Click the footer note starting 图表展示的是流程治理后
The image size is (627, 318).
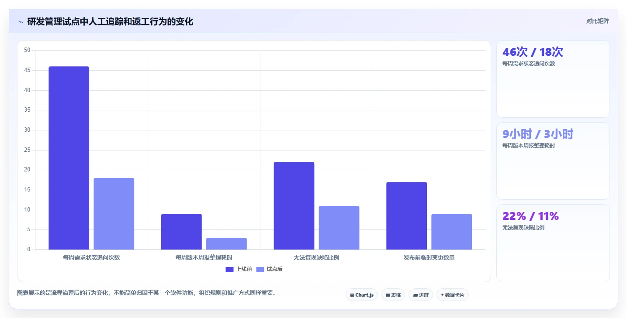pos(146,293)
